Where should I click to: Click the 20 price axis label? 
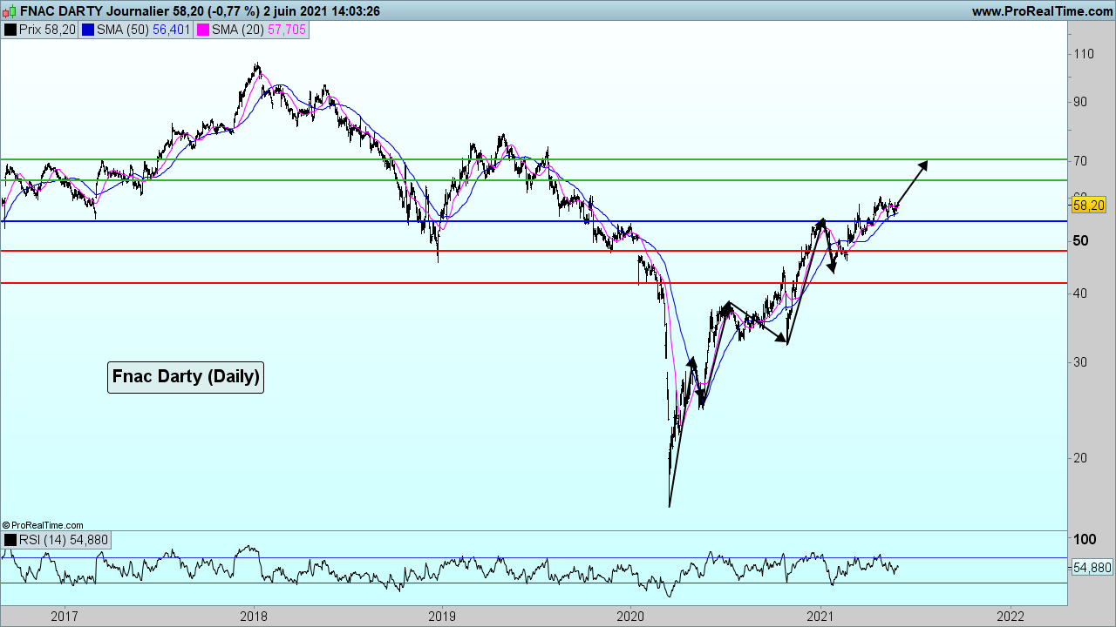coord(1080,458)
